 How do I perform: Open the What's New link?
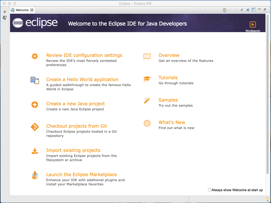(x=172, y=122)
